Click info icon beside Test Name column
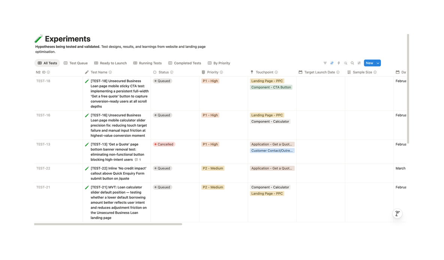444x260 pixels. (x=110, y=72)
